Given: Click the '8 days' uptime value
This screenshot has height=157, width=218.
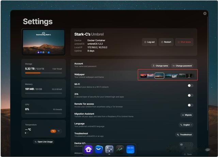Looking at the screenshot, I should [91, 51].
